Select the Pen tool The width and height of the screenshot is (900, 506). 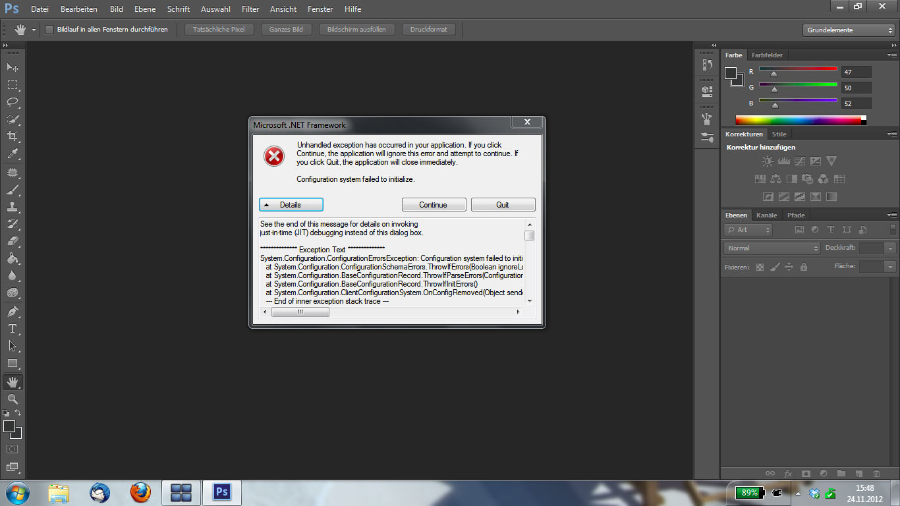pyautogui.click(x=13, y=311)
